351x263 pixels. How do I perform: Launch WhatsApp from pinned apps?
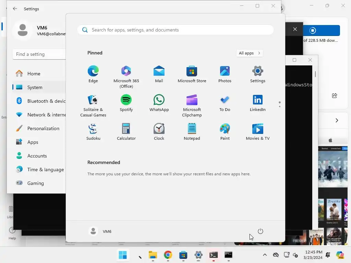(x=159, y=103)
